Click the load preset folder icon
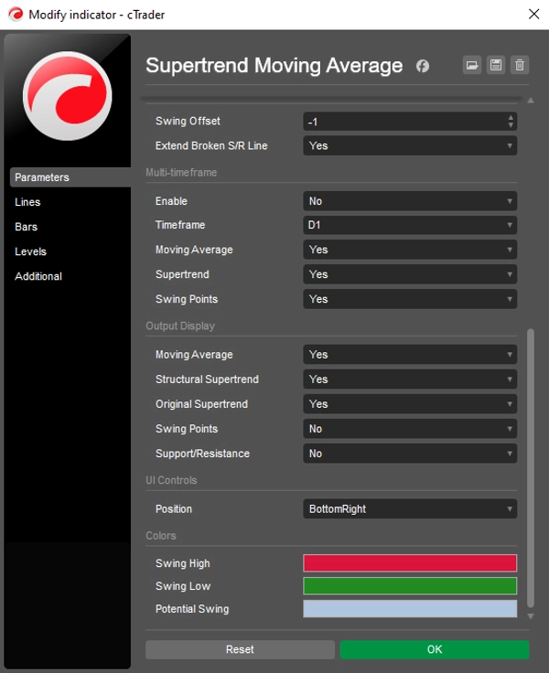549x673 pixels. click(471, 65)
